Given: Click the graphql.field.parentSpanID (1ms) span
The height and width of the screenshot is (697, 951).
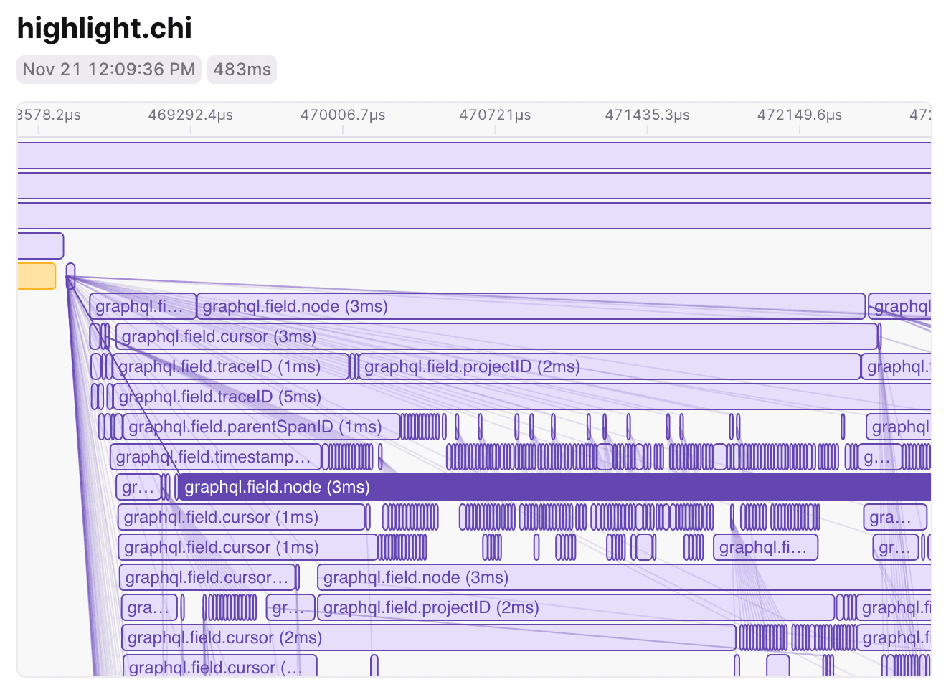Looking at the screenshot, I should (x=262, y=427).
